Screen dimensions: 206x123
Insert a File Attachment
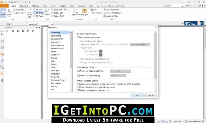pyautogui.click(x=111, y=10)
